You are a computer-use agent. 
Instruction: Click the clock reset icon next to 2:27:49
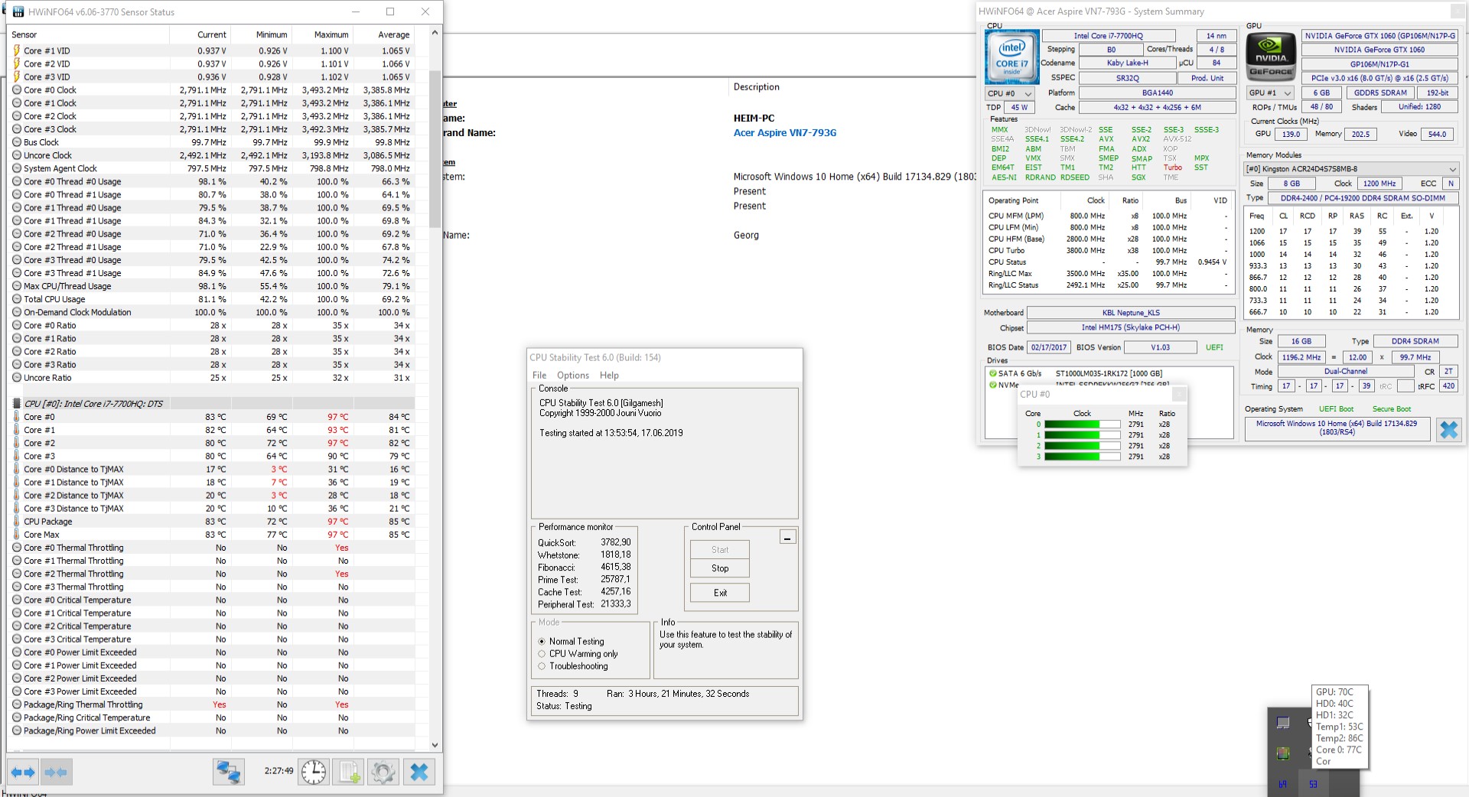pos(314,772)
